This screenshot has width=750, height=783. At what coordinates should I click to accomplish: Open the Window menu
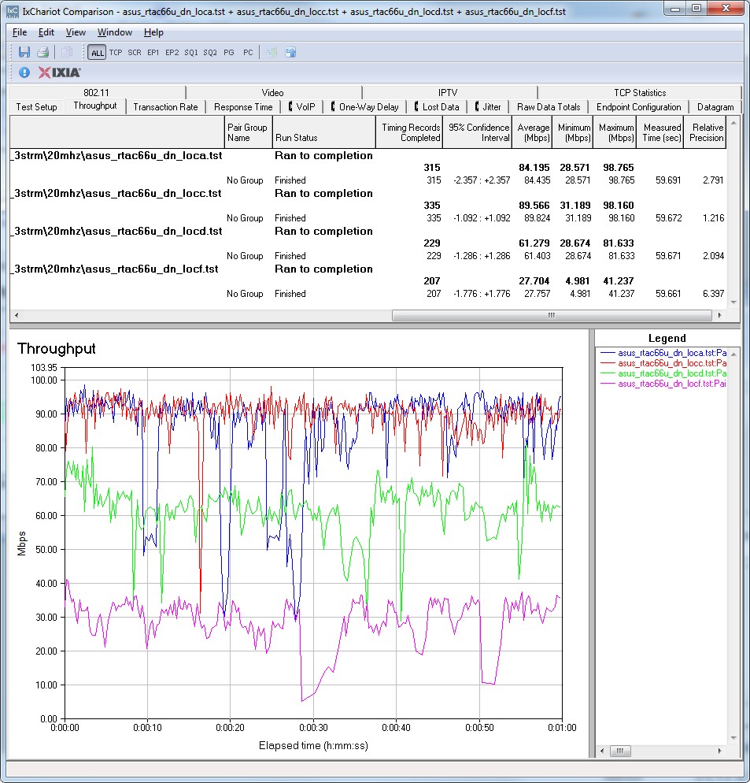tap(115, 32)
